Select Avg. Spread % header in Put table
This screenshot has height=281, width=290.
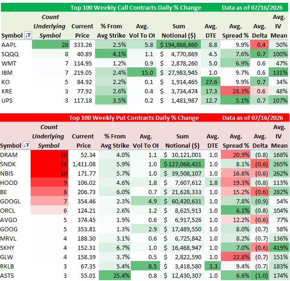(x=236, y=141)
